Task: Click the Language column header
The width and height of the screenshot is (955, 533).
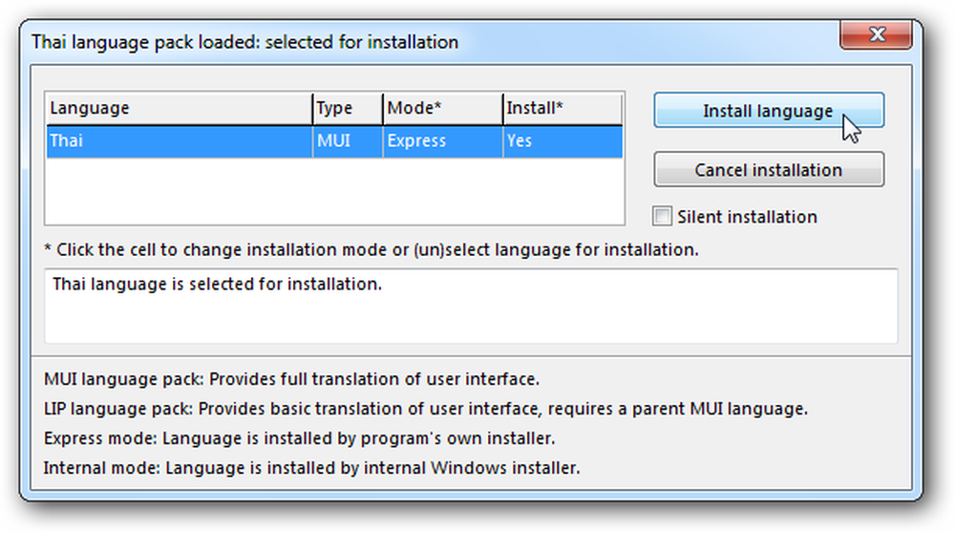Action: (x=180, y=109)
